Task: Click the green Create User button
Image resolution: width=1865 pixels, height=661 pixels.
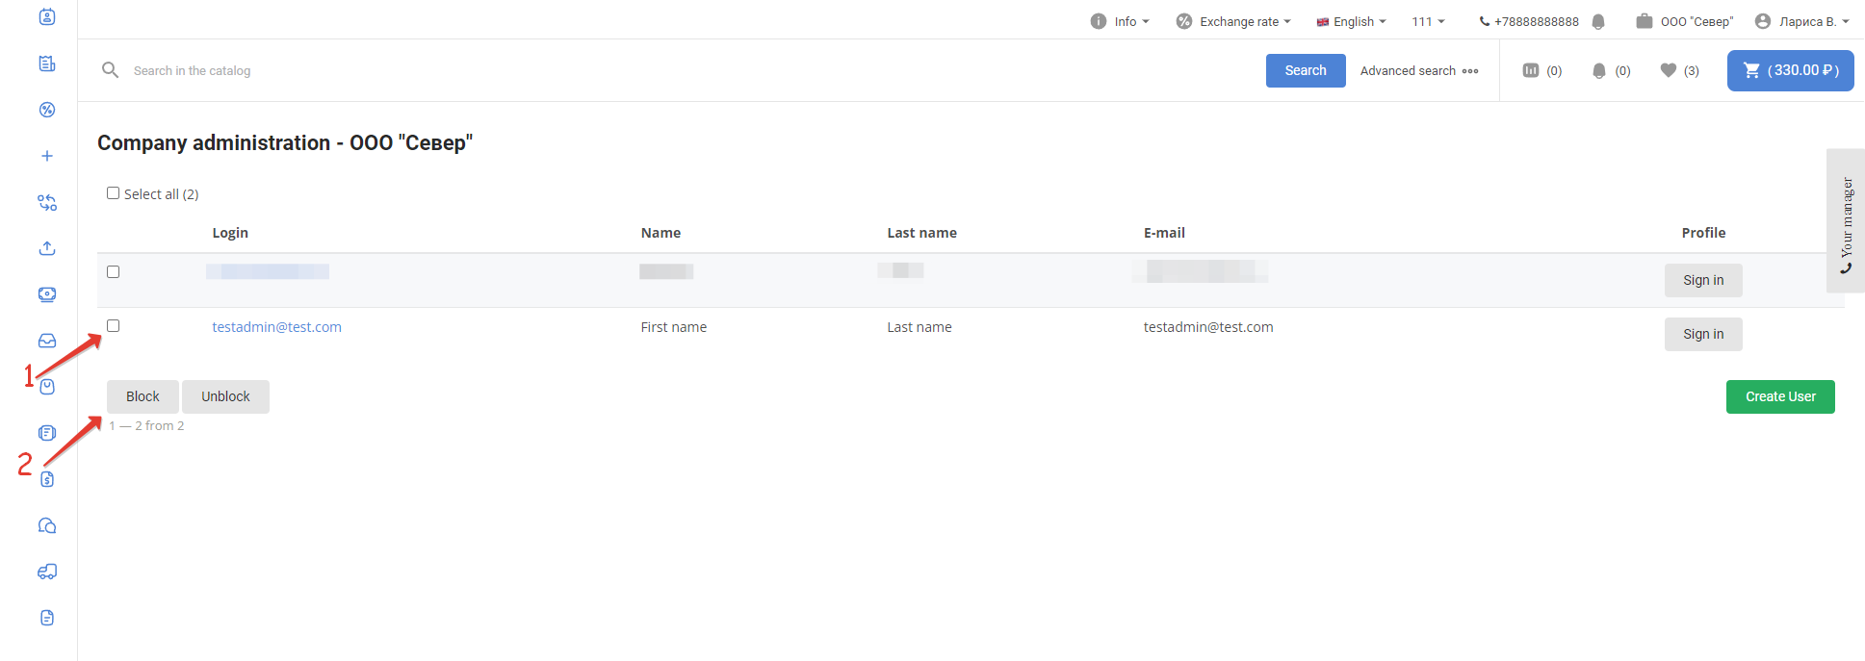Action: 1779,396
